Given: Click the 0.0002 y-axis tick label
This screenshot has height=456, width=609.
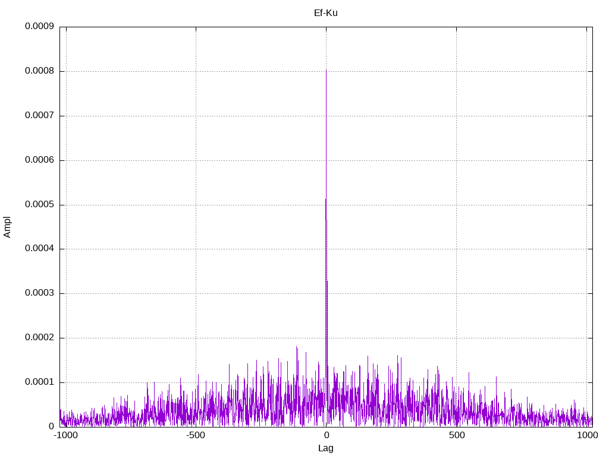Looking at the screenshot, I should tap(40, 338).
